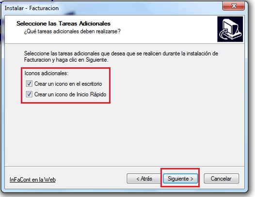
Task: Click the '<' arrow on Atrás button
Action: pyautogui.click(x=138, y=179)
